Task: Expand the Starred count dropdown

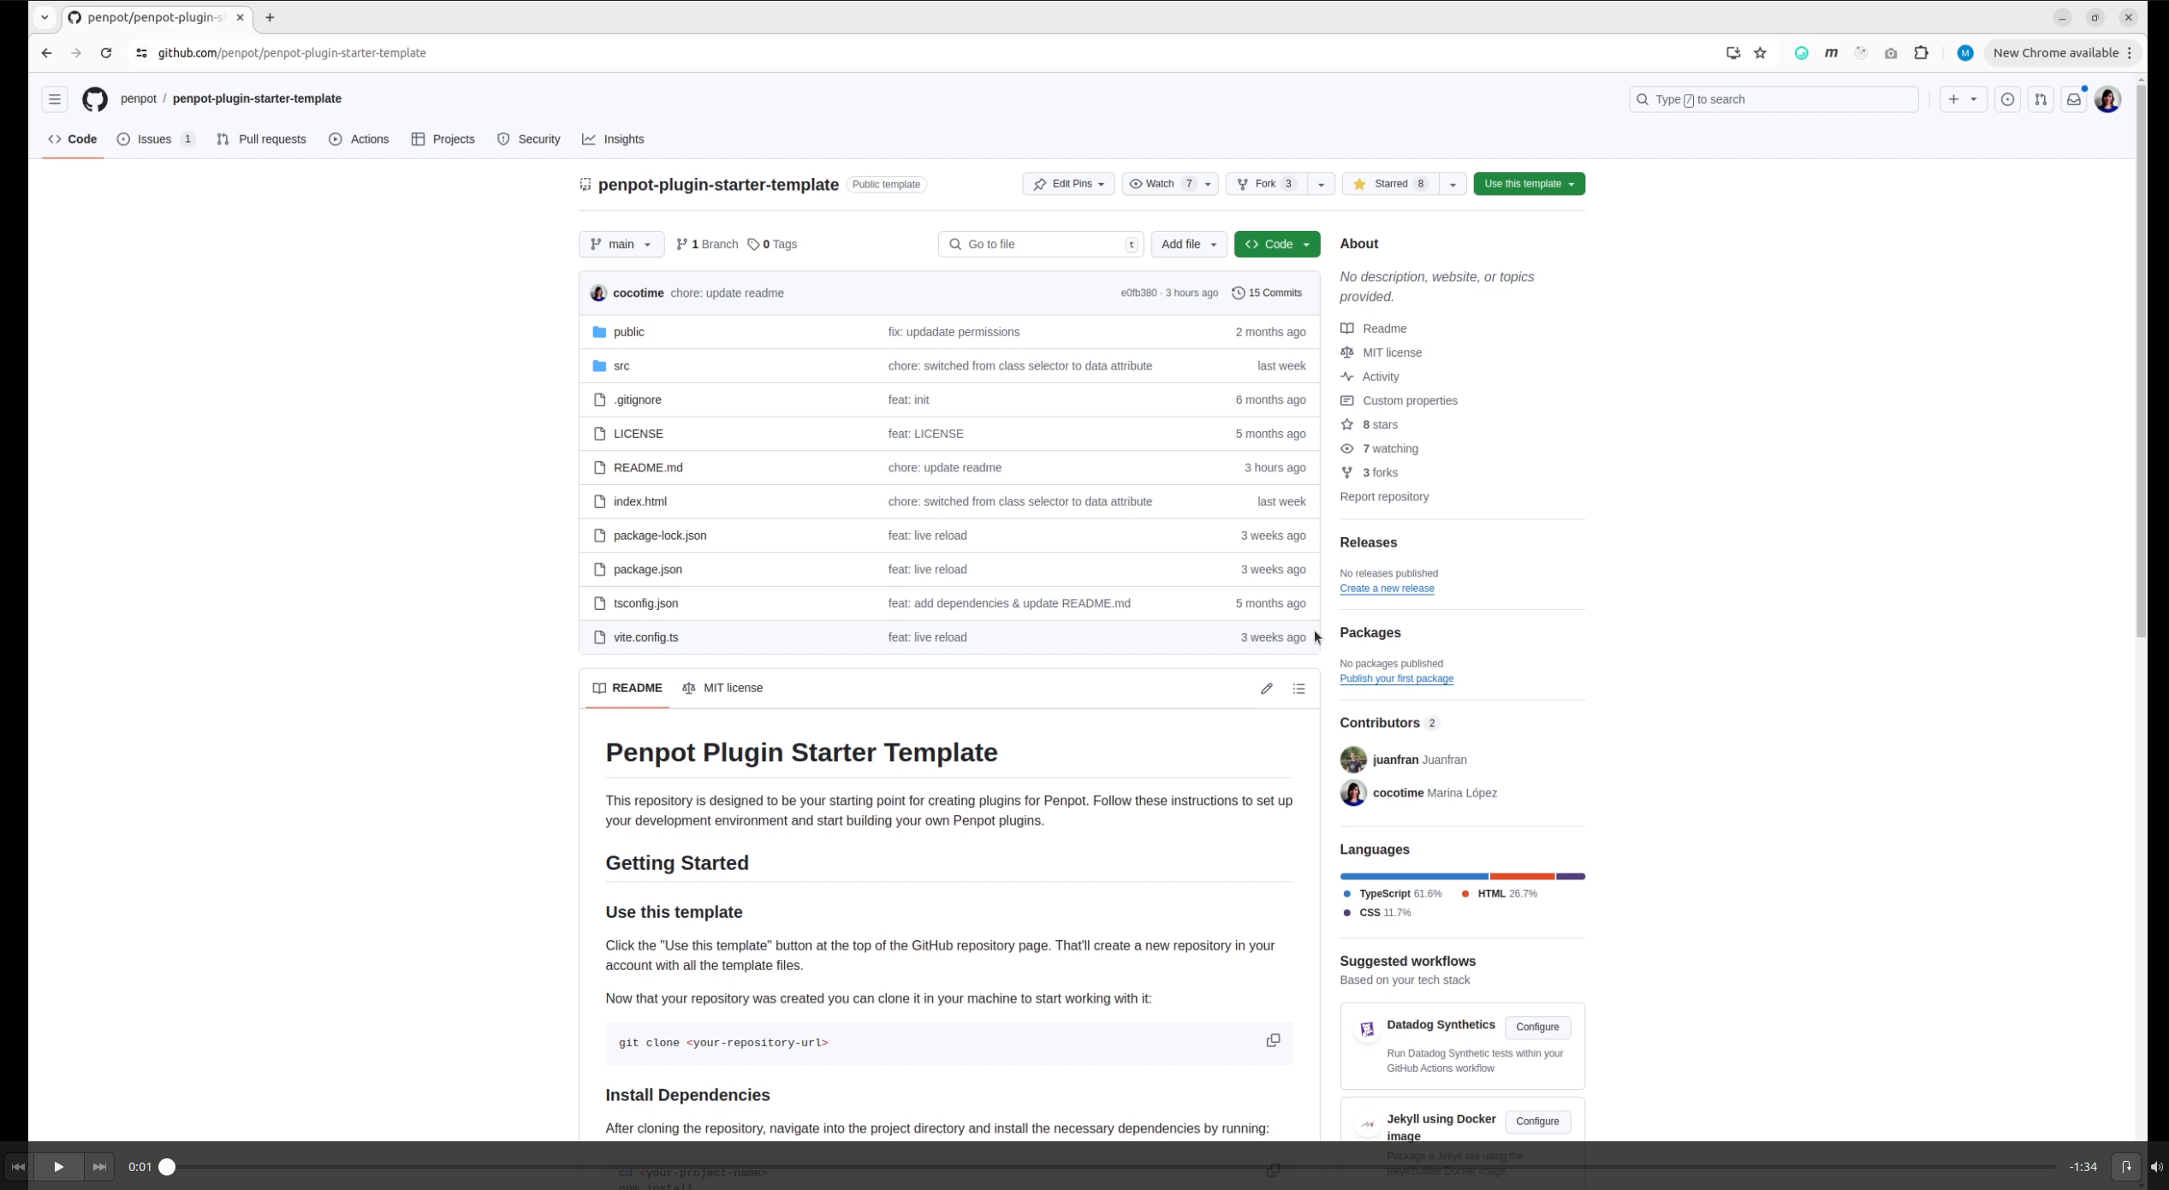Action: click(1451, 183)
